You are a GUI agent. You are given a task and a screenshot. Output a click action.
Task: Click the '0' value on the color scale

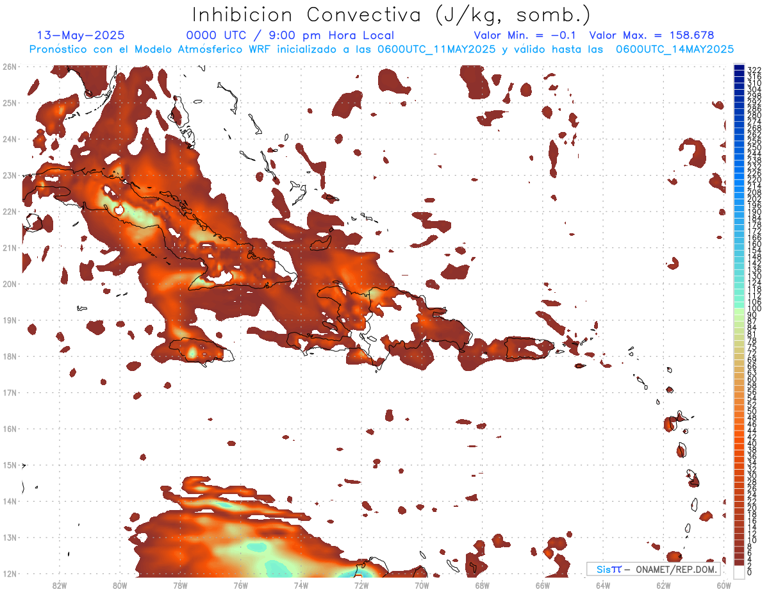click(x=750, y=572)
